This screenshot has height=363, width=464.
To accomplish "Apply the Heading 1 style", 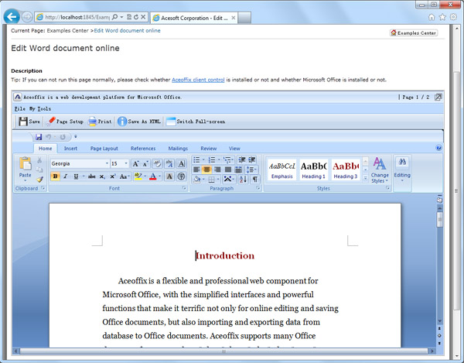I will click(x=313, y=170).
